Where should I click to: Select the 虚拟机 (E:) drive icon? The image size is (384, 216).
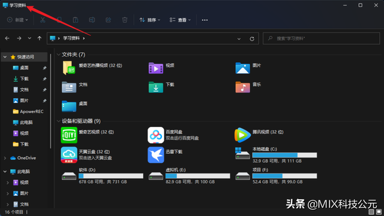pyautogui.click(x=156, y=176)
